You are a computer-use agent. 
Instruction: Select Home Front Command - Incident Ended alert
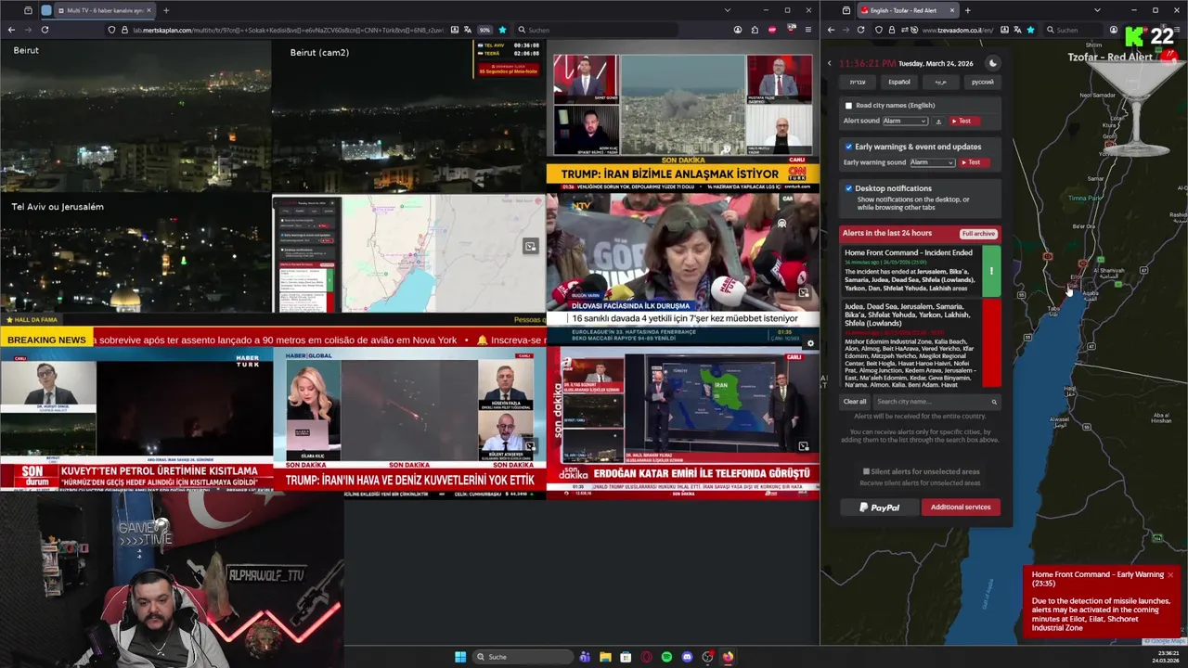(x=912, y=270)
